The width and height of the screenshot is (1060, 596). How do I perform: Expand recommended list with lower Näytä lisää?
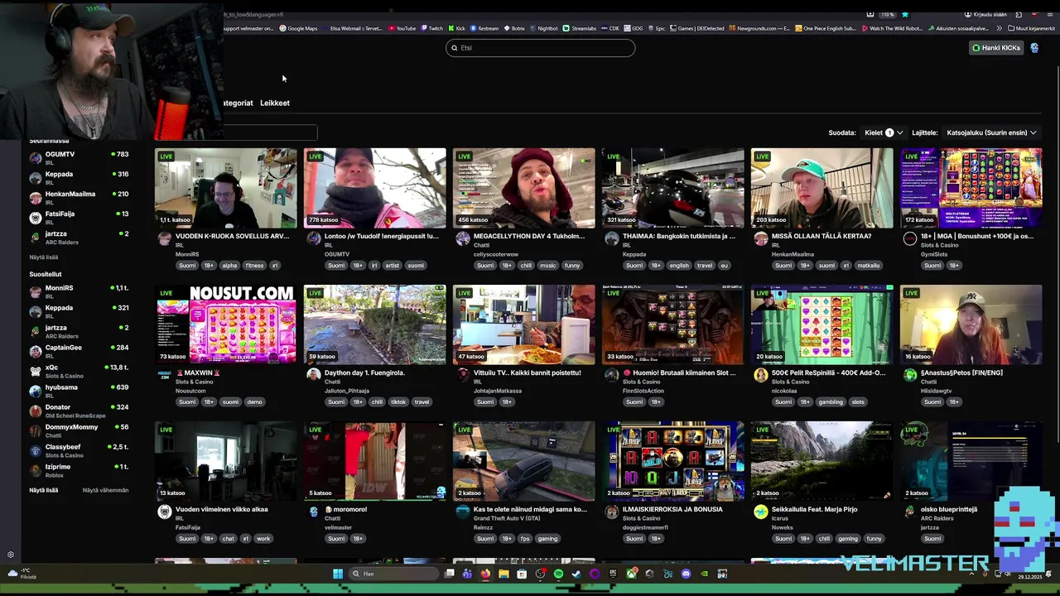[x=44, y=490]
